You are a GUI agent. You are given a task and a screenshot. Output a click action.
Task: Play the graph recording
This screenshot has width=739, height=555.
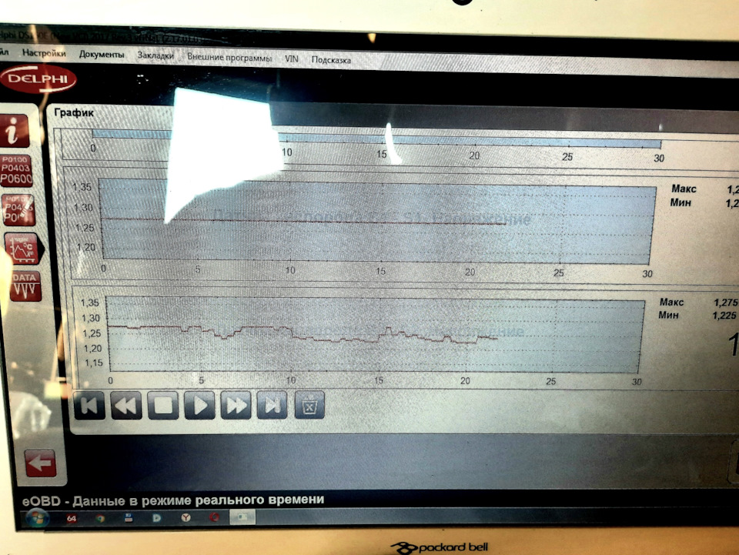[199, 405]
